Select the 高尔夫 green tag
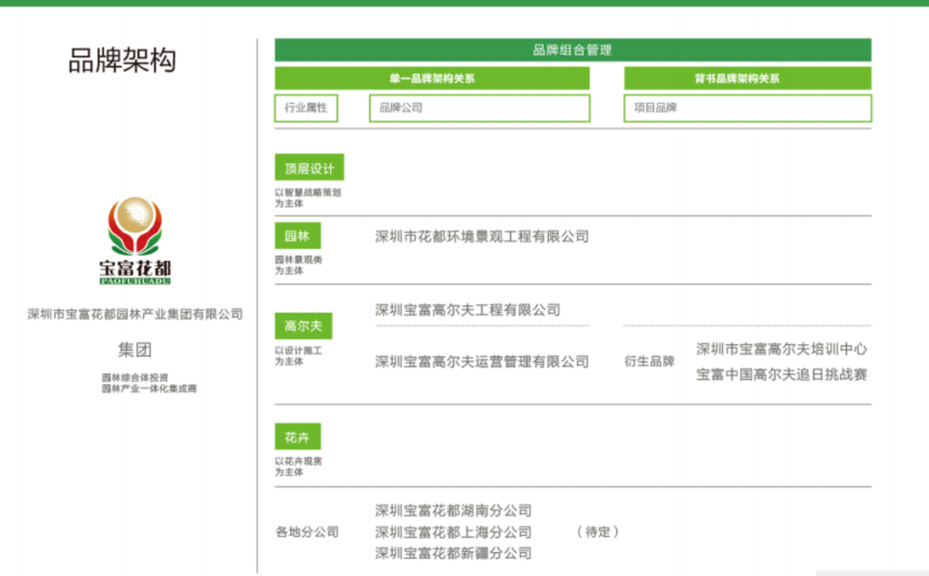Screen dimensions: 929x576 point(304,326)
